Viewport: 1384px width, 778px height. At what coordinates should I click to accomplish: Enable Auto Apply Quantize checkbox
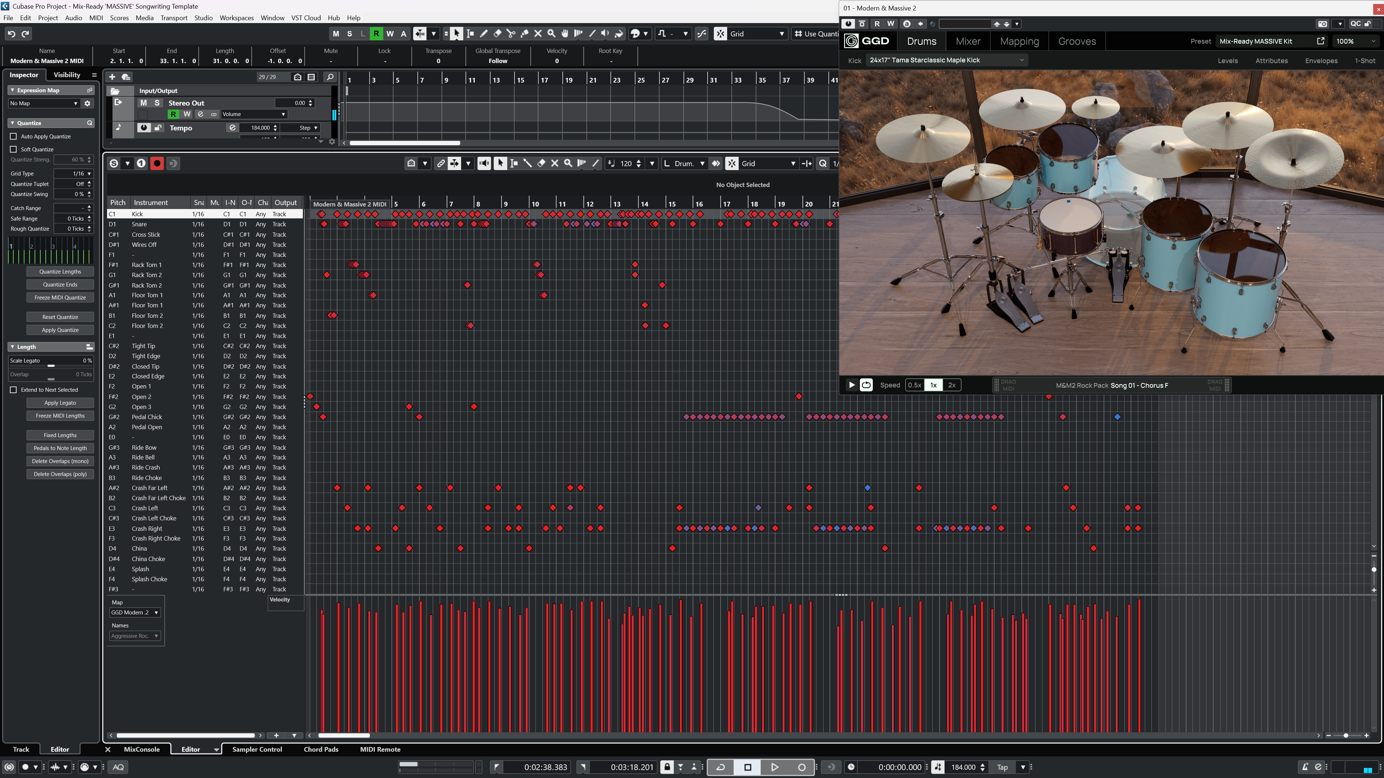(13, 136)
